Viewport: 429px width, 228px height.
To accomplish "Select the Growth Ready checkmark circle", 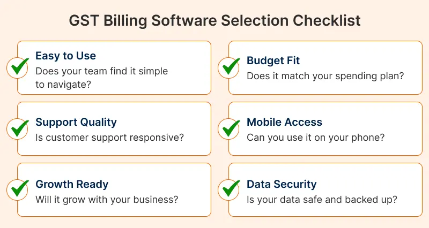I will coord(18,189).
